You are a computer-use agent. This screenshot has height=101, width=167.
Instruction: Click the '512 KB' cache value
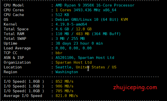(x=62, y=15)
